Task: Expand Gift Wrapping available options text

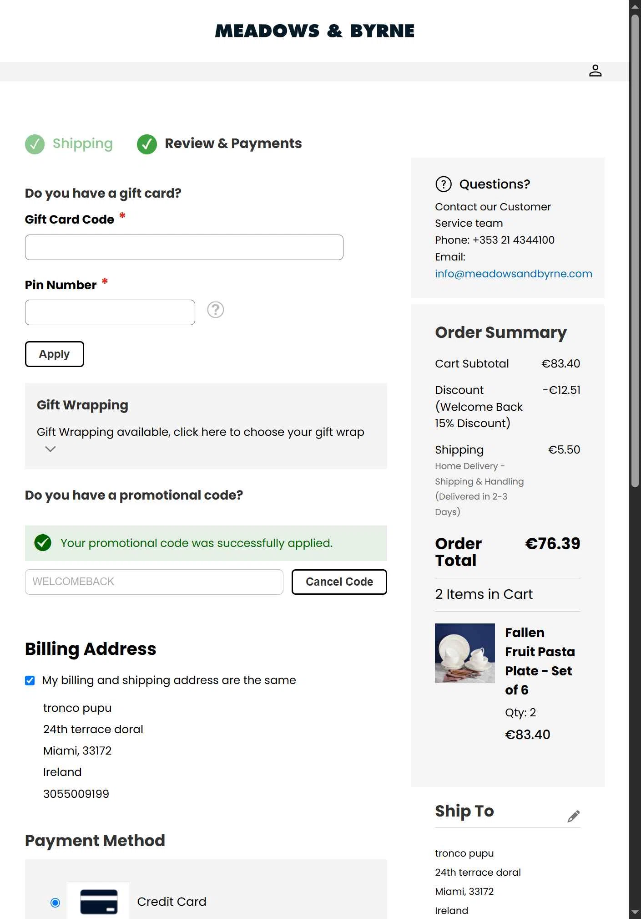Action: 201,432
